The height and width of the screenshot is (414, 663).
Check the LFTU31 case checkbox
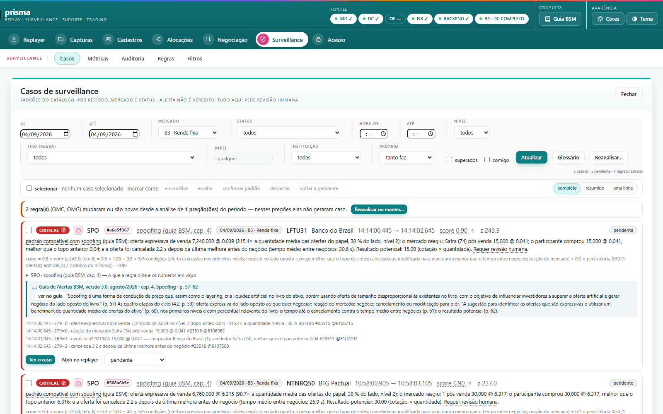click(29, 230)
